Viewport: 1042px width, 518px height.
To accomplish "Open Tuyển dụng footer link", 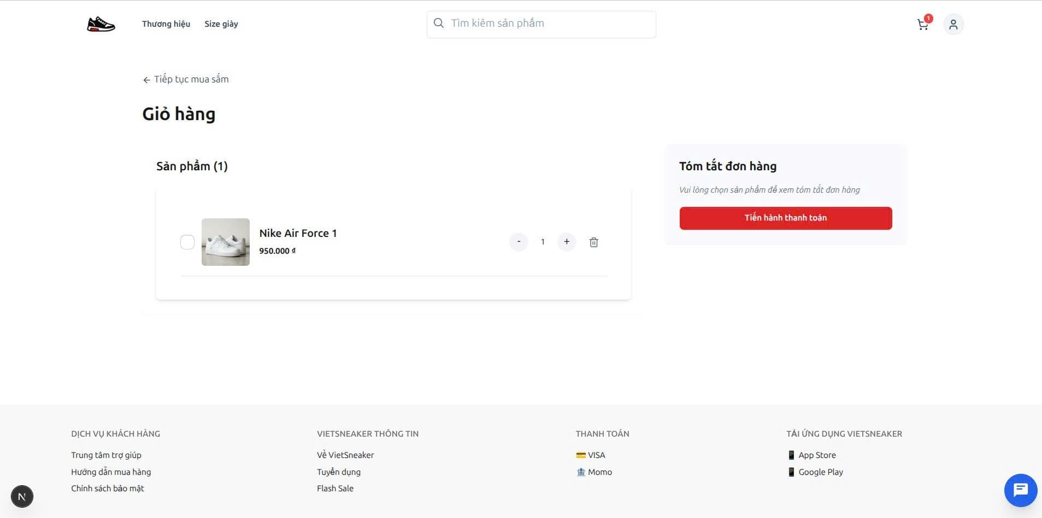I will coord(339,472).
